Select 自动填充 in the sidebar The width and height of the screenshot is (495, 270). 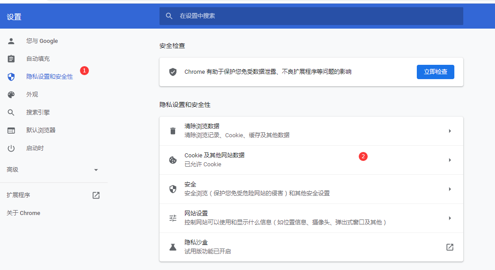click(38, 59)
